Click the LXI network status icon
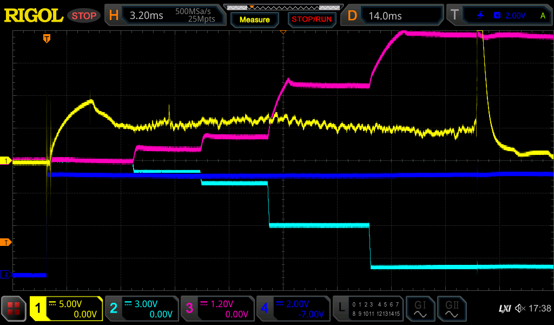The width and height of the screenshot is (554, 325). click(504, 308)
